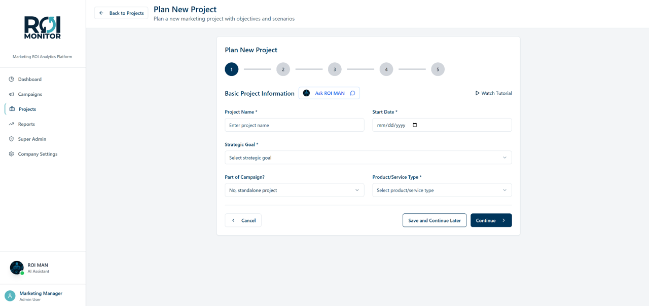The image size is (649, 306).
Task: Open calendar picker in Start Date field
Action: [415, 125]
